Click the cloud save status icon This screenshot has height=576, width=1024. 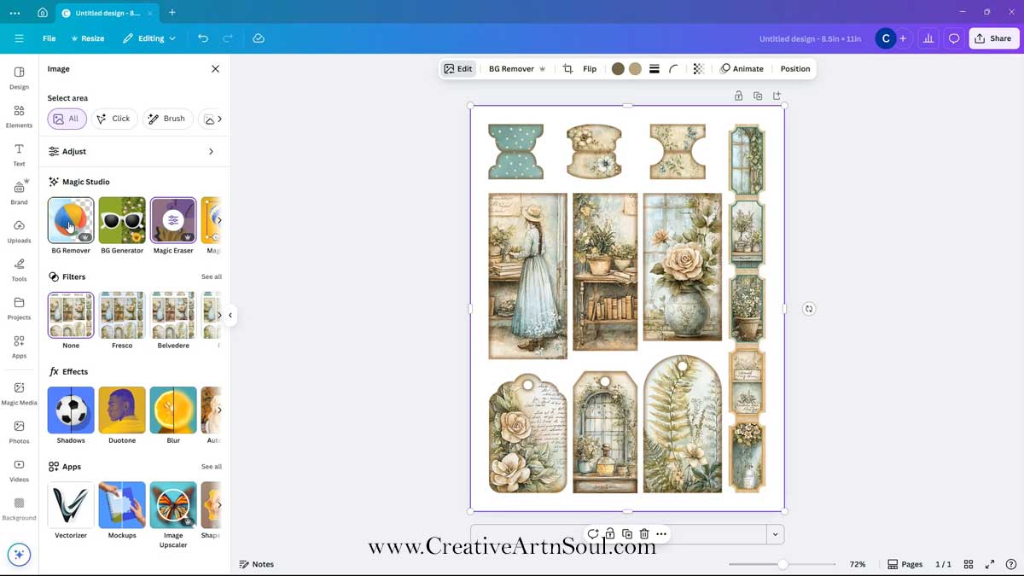tap(259, 38)
